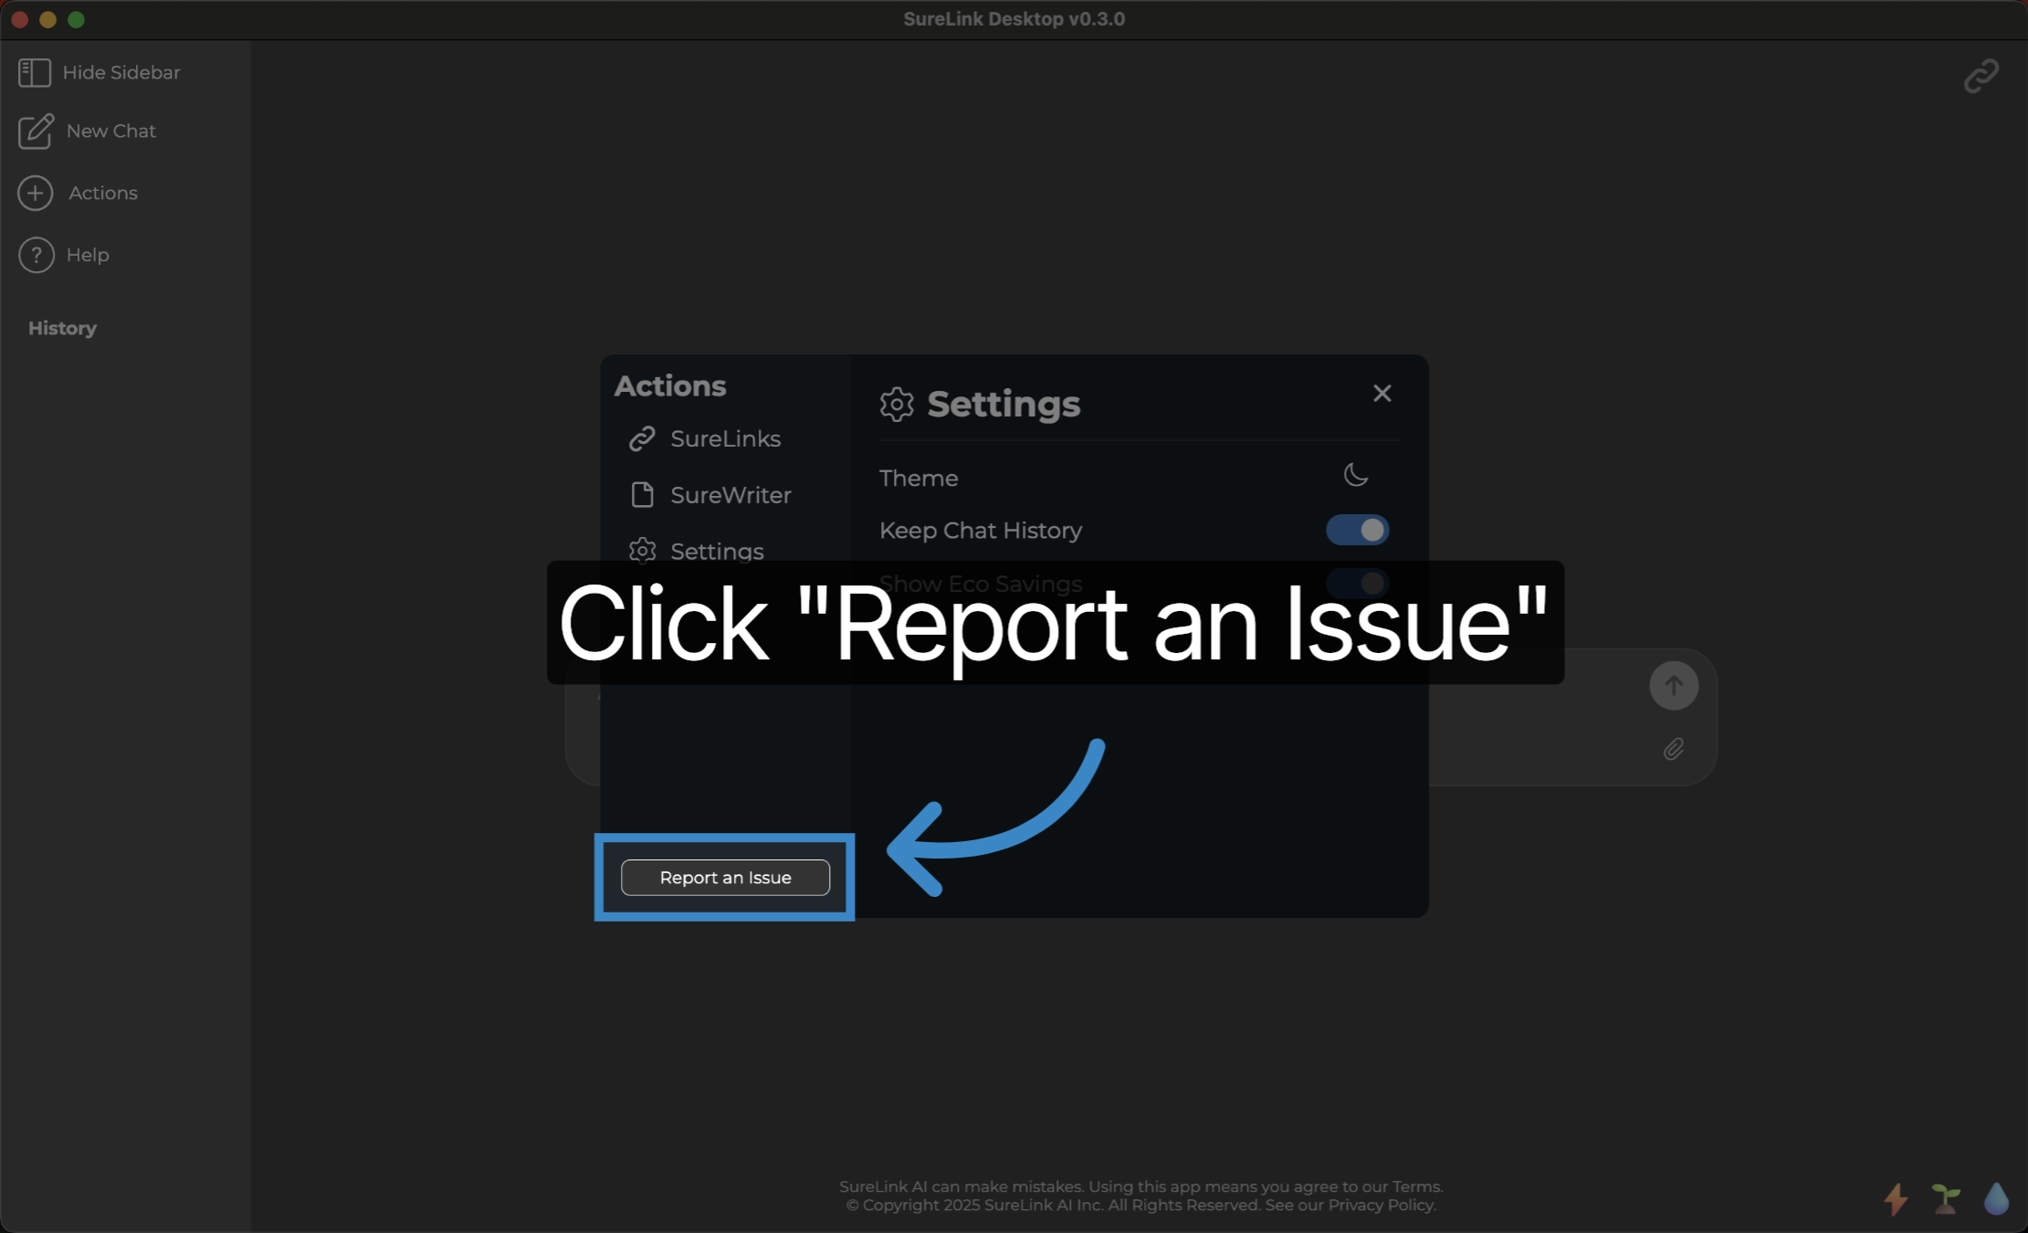Click the paperclip attachment icon

pos(1673,750)
